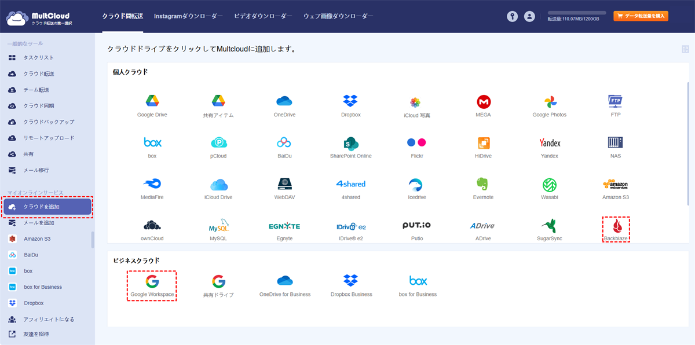Open the user account icon
Screen dimensions: 695x345
tap(529, 17)
